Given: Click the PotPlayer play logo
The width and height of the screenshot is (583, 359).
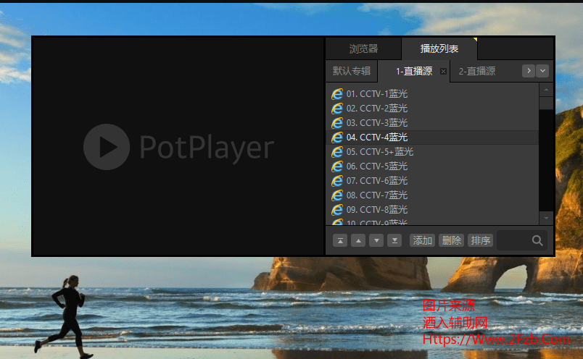Looking at the screenshot, I should coord(107,147).
